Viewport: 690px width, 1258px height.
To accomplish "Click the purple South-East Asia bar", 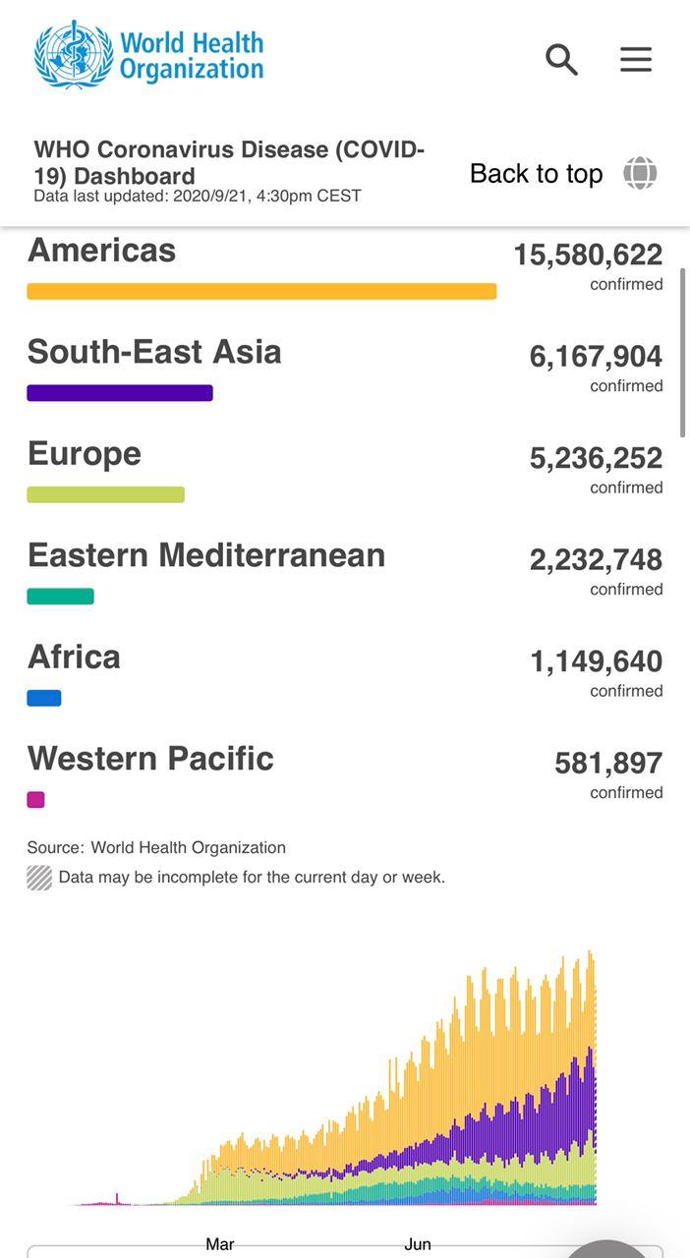I will [x=120, y=393].
